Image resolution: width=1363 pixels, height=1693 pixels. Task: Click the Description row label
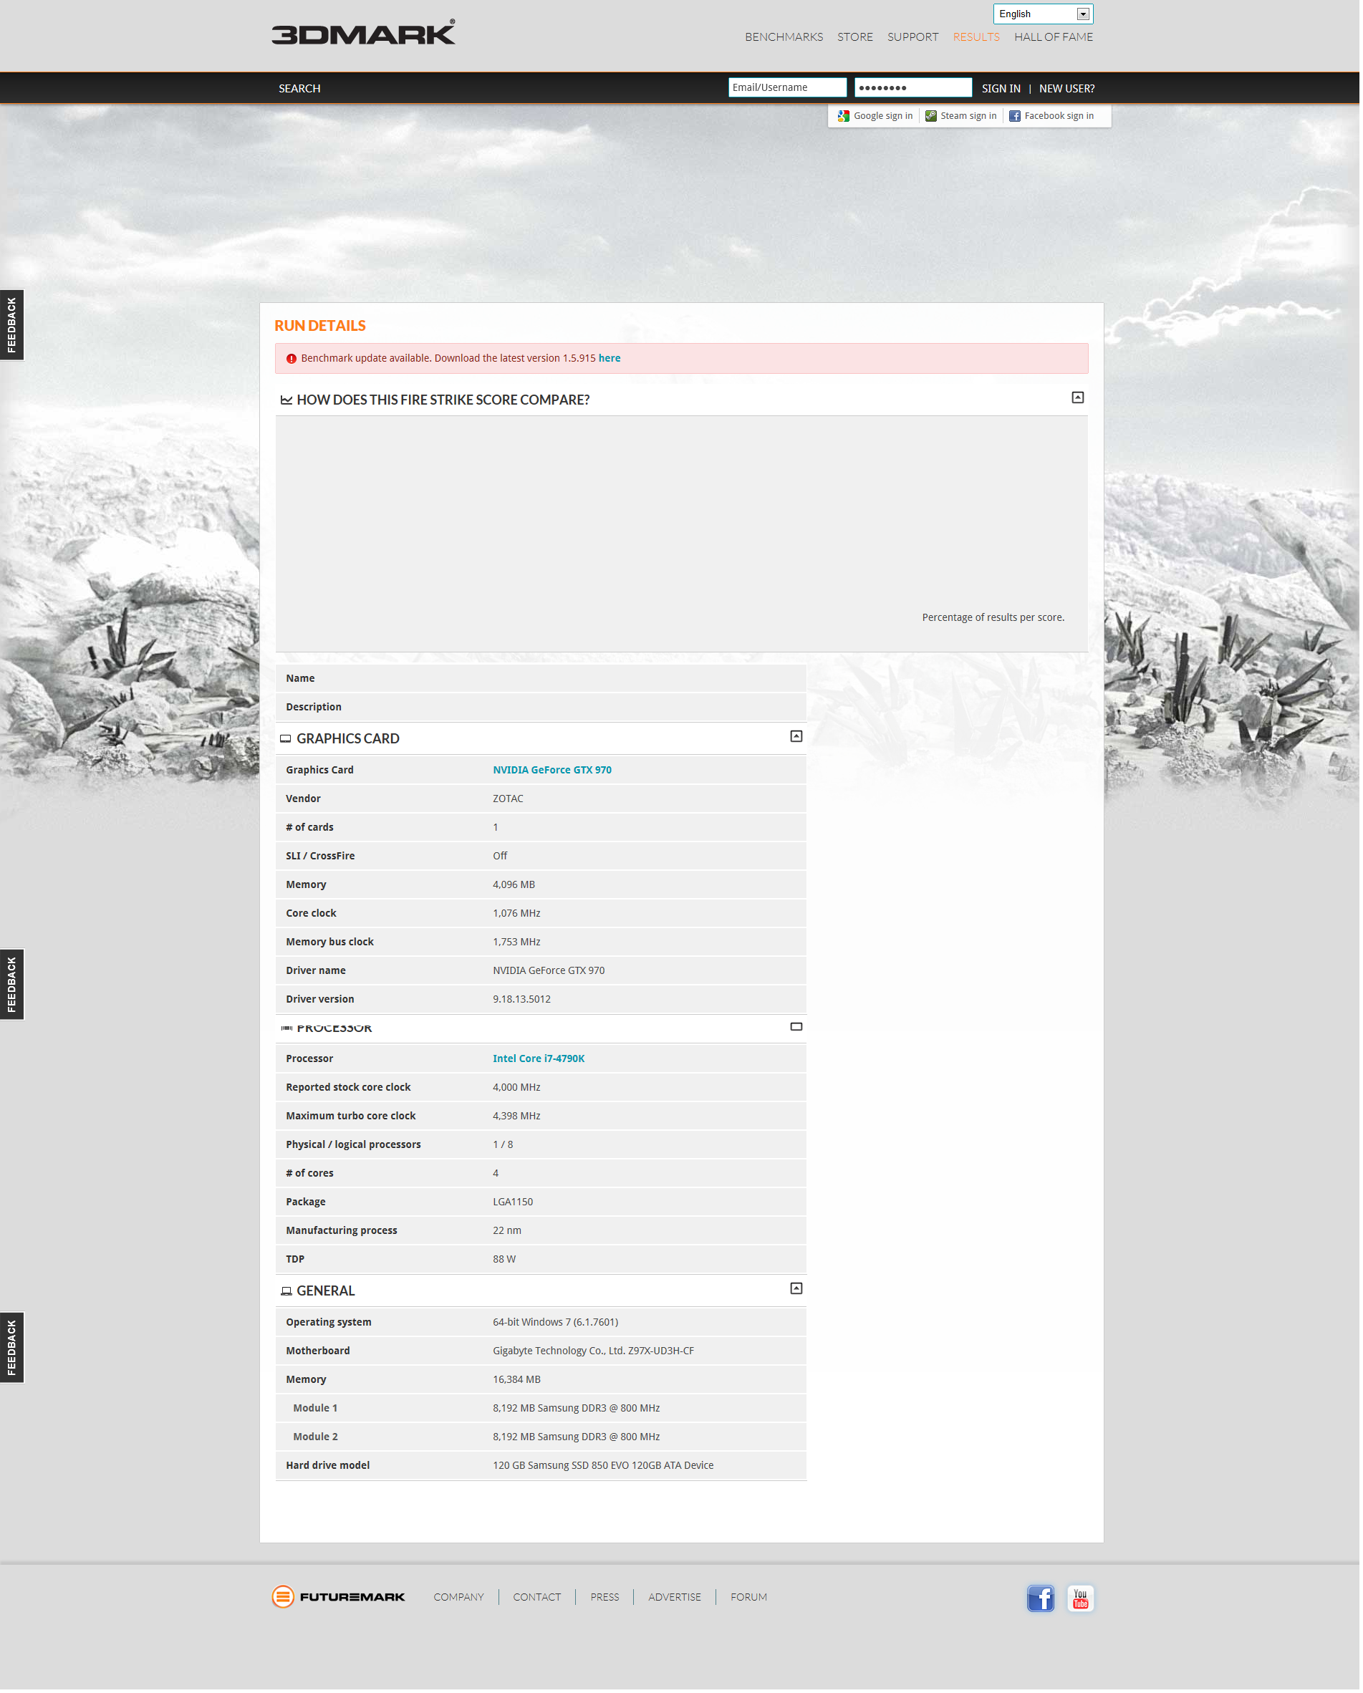[x=313, y=708]
